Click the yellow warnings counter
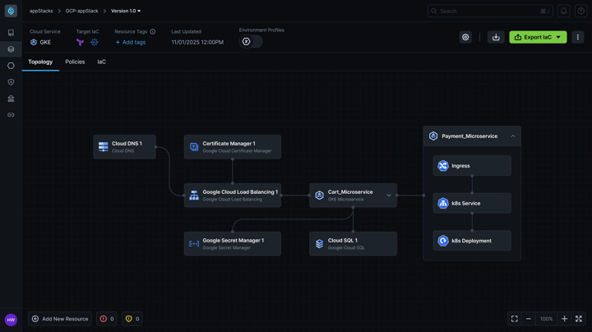This screenshot has height=332, width=592. tap(132, 319)
